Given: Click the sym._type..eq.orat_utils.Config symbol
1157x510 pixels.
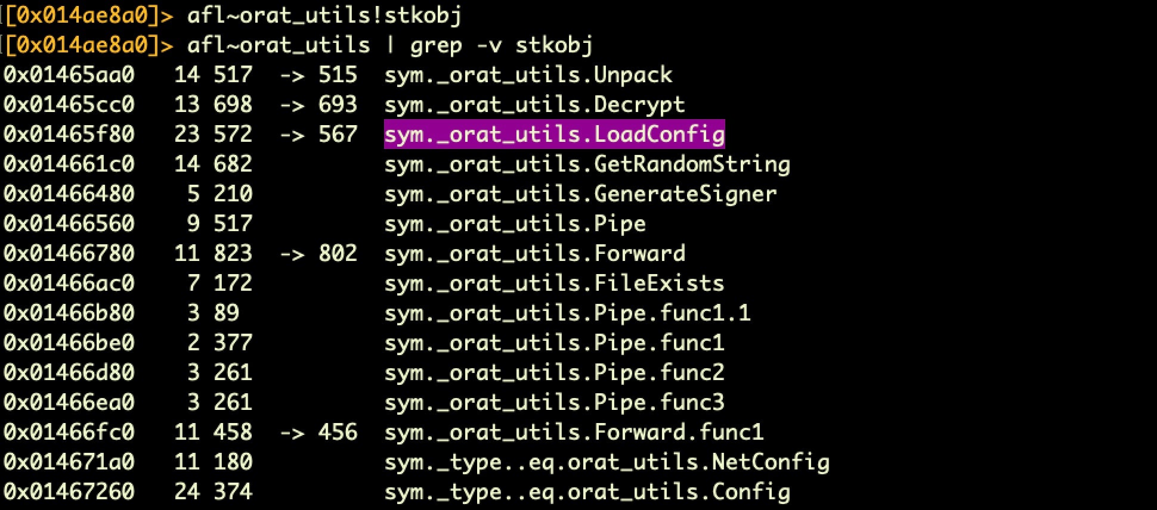Looking at the screenshot, I should coord(587,492).
